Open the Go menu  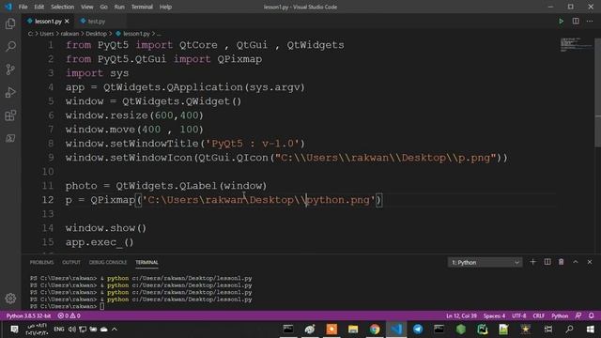click(103, 7)
